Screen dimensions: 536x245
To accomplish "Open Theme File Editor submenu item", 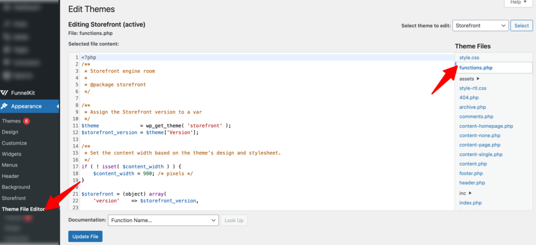I will (23, 209).
